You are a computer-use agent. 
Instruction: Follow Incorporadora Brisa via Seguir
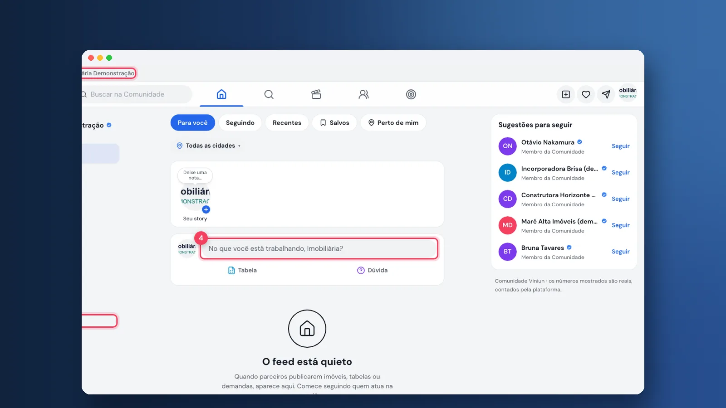(620, 172)
